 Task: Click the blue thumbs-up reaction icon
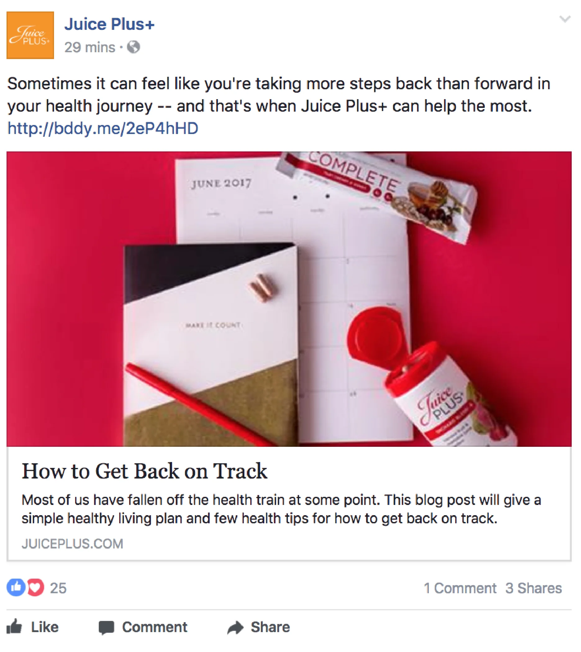pyautogui.click(x=16, y=587)
